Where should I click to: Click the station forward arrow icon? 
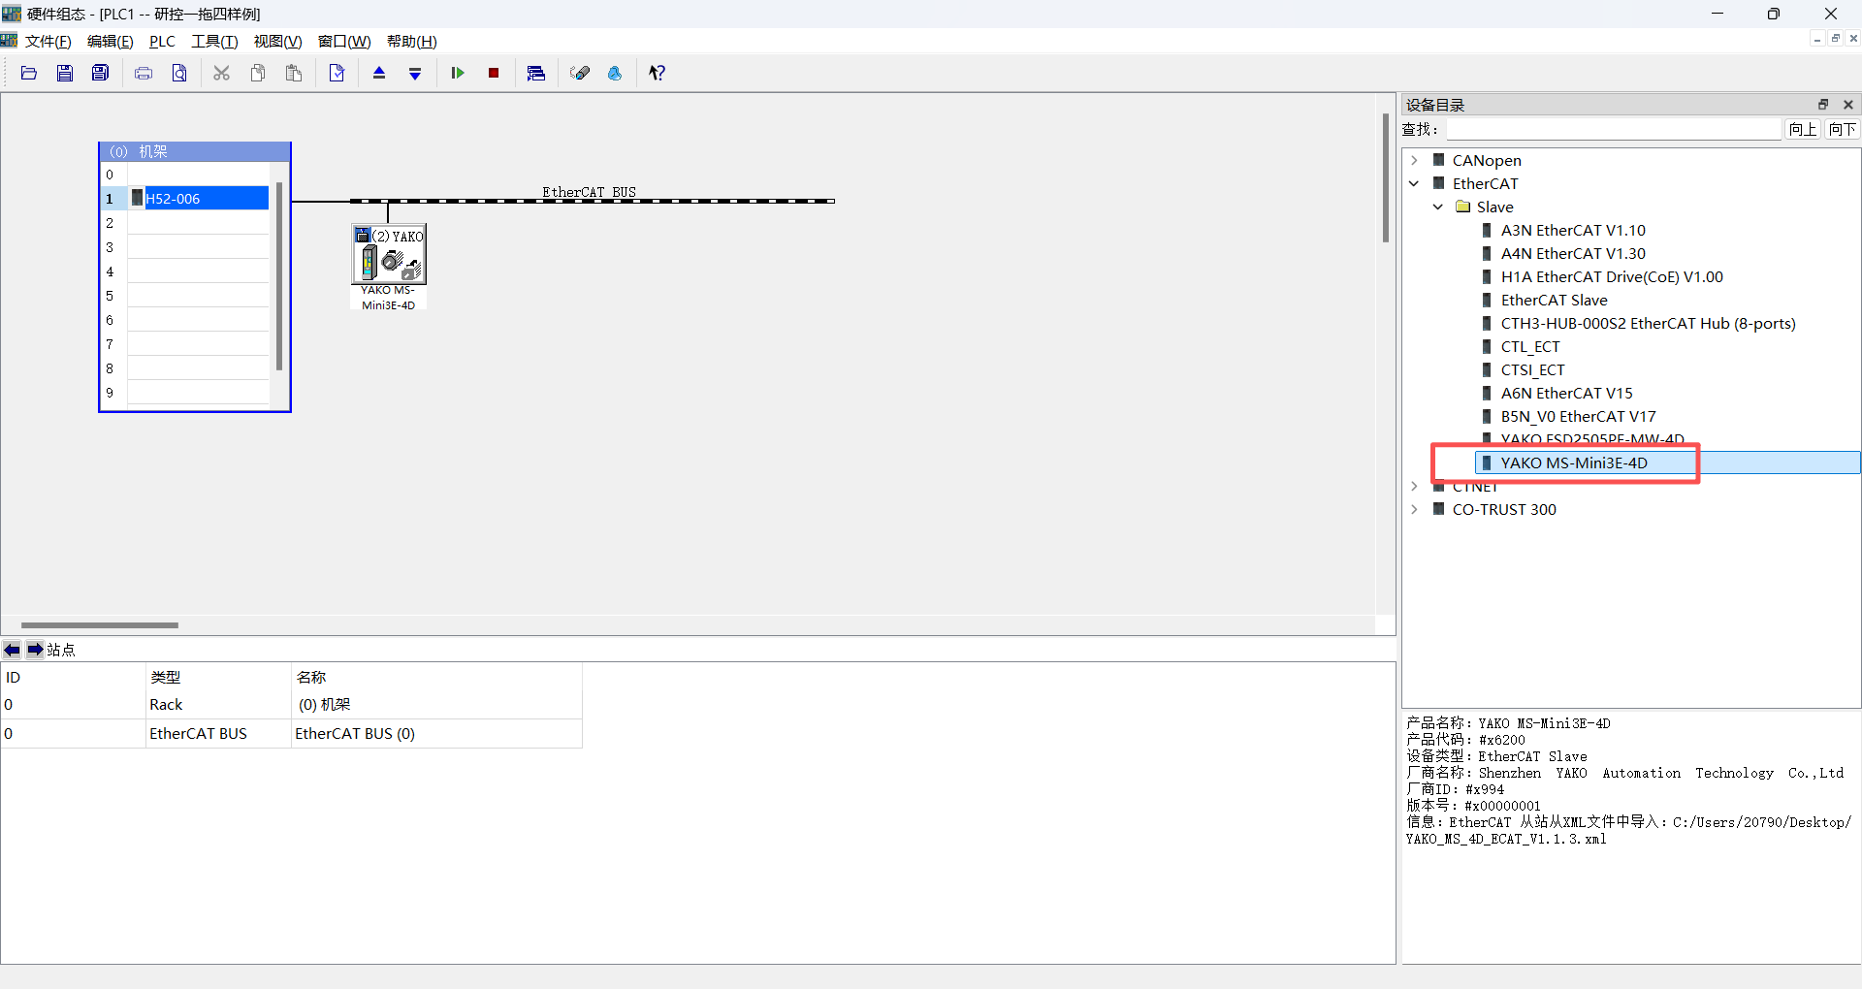[x=35, y=650]
